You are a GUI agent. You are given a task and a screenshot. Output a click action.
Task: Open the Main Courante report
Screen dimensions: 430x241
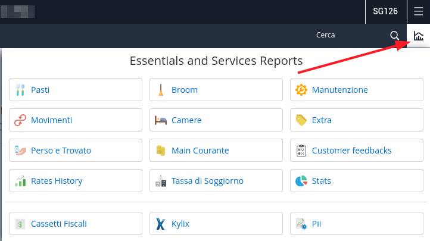coord(216,151)
